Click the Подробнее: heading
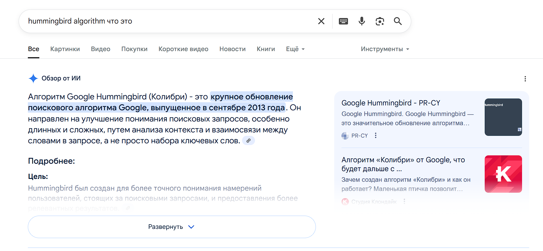This screenshot has width=543, height=251. point(51,161)
